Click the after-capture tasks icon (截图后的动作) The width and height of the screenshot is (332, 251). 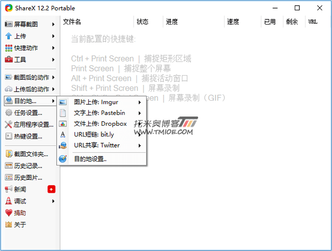click(9, 77)
